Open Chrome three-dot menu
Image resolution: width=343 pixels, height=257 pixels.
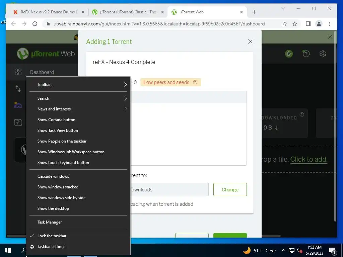point(330,24)
